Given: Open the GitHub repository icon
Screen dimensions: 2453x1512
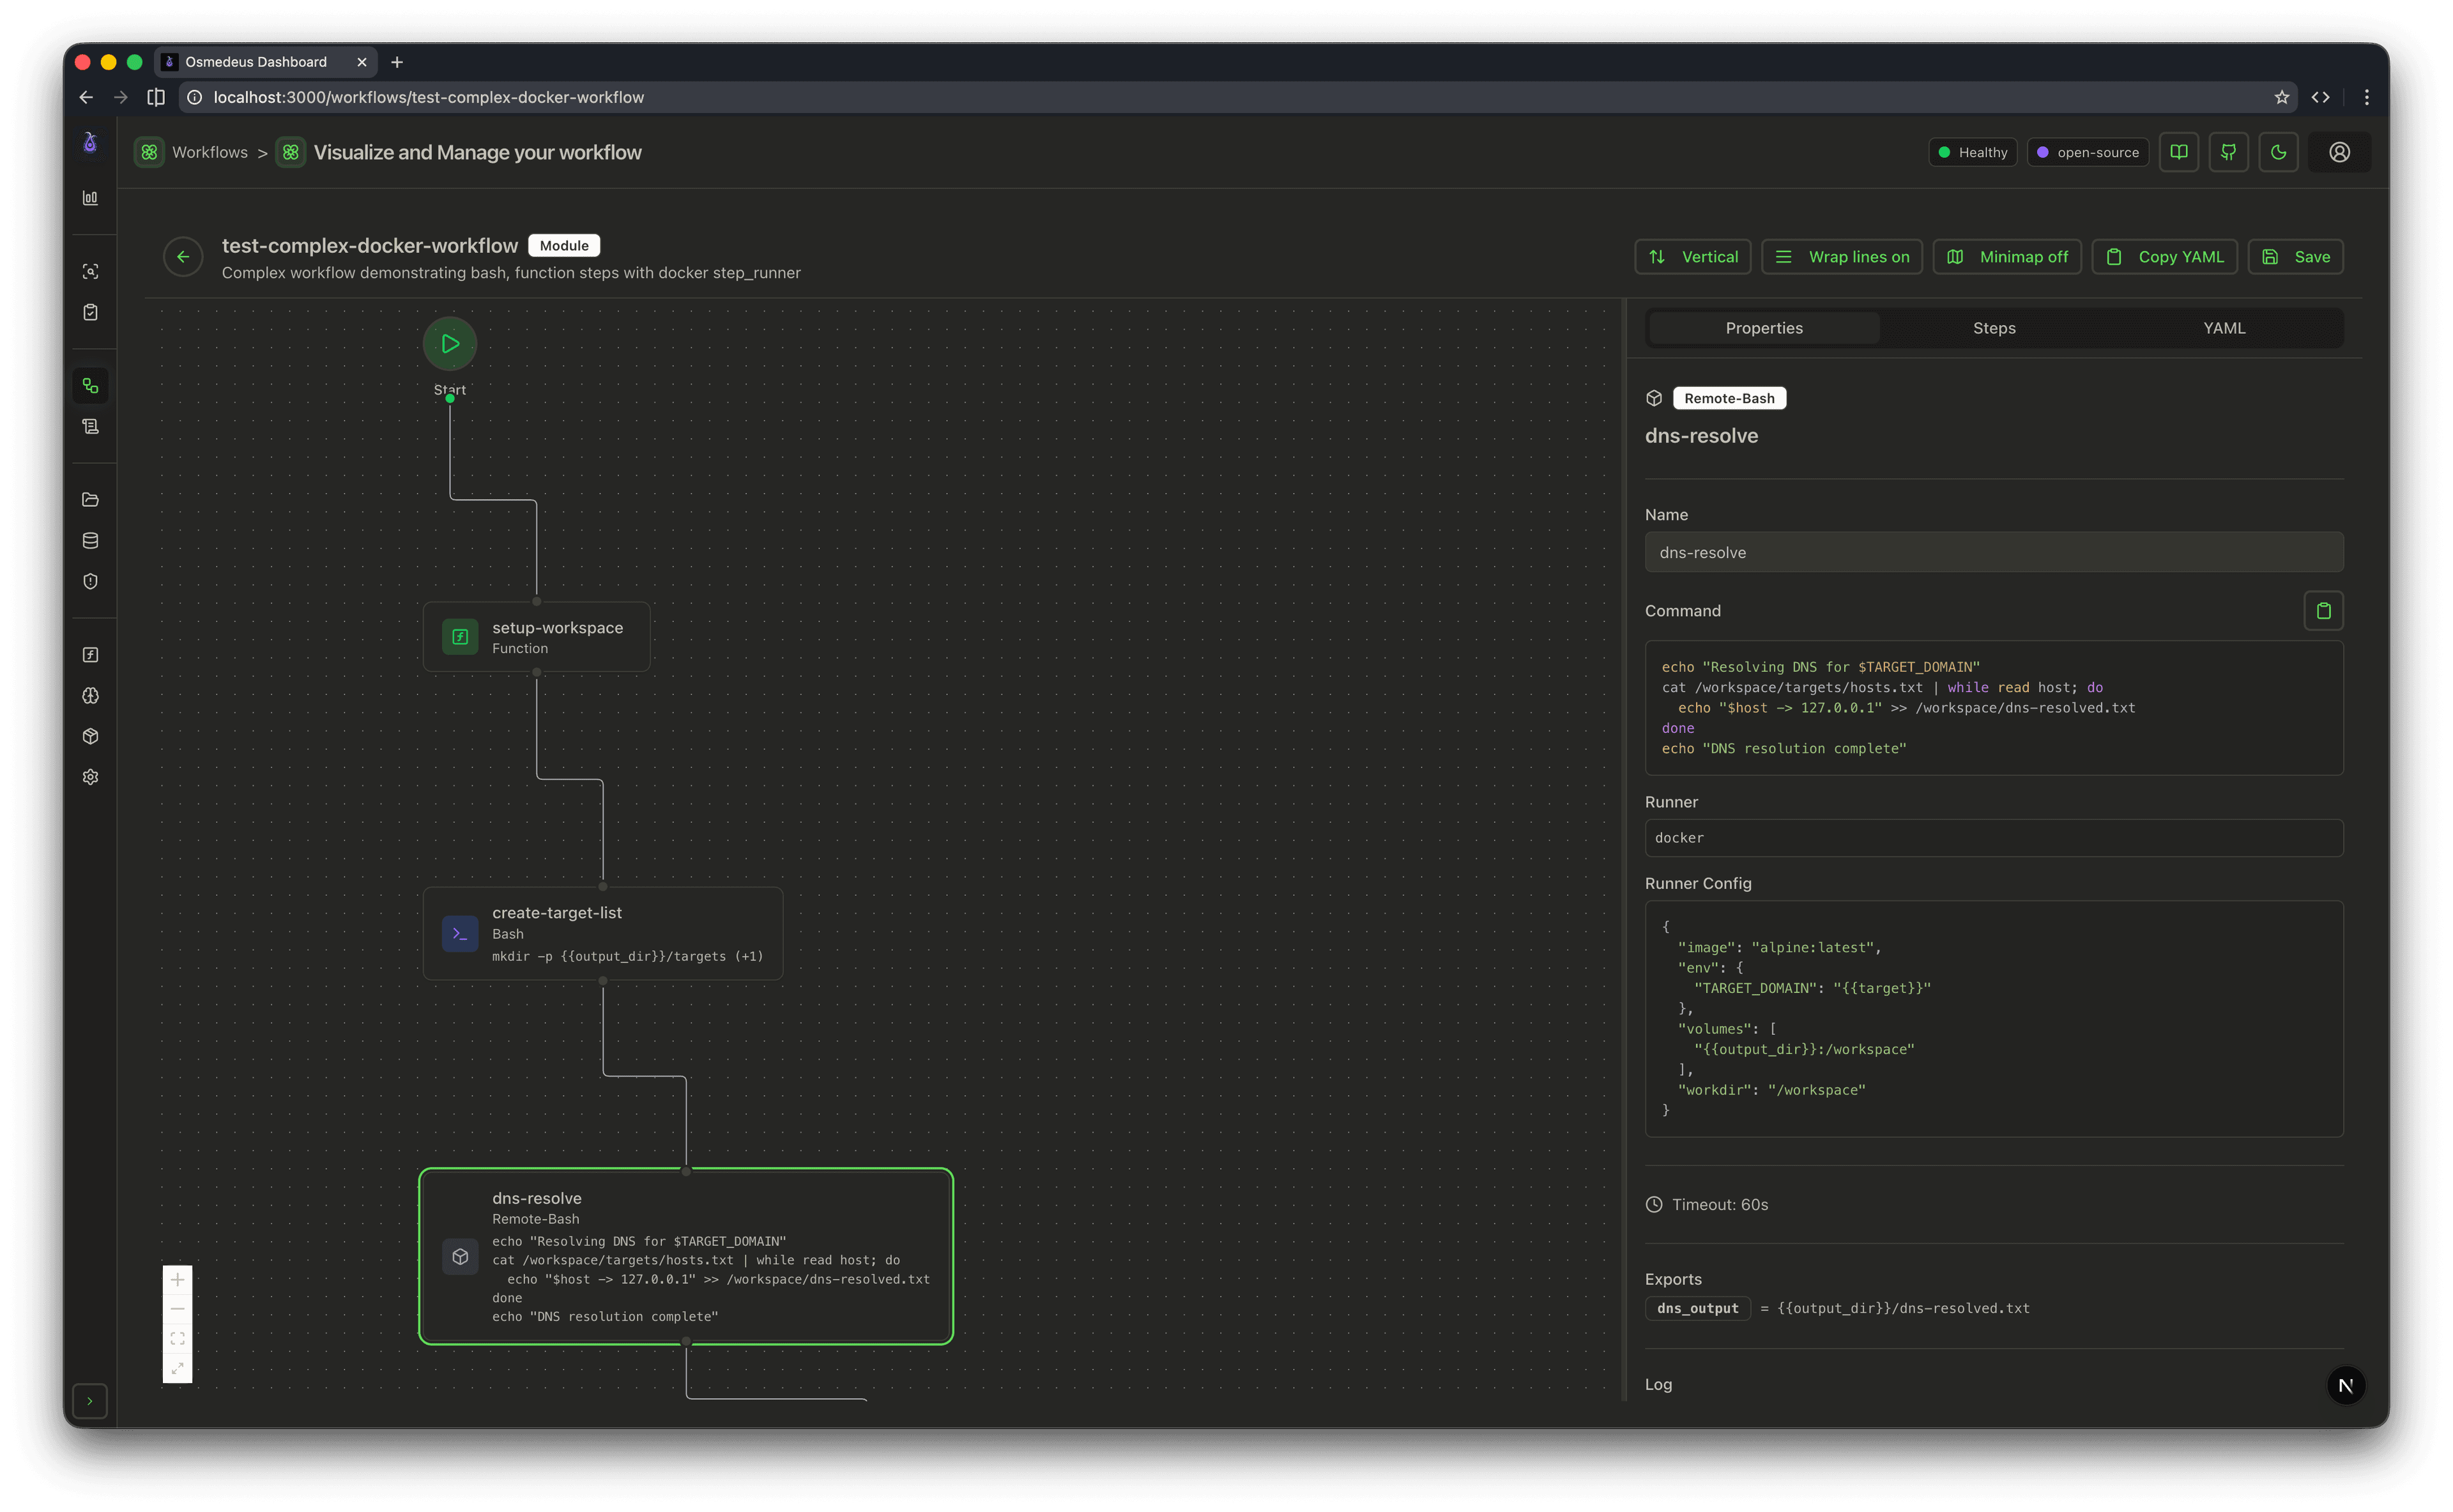Looking at the screenshot, I should tap(2229, 151).
